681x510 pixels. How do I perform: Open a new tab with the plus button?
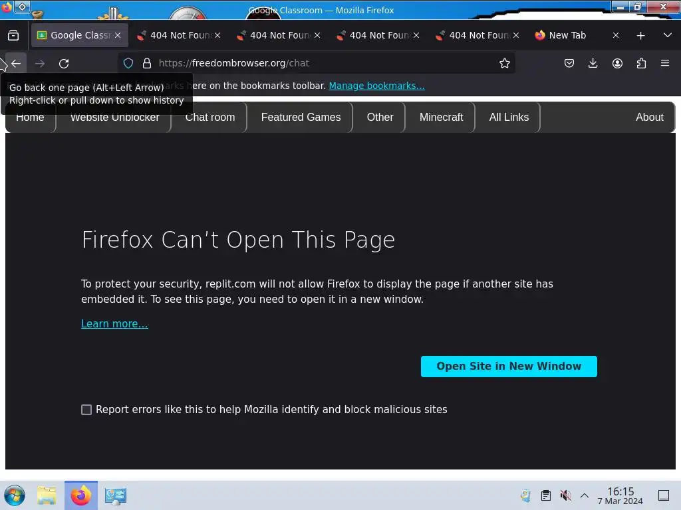(x=640, y=36)
